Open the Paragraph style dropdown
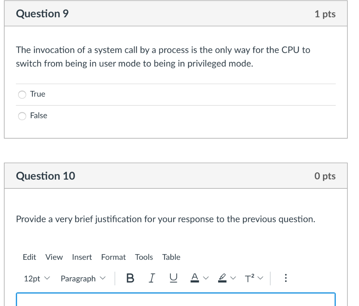359x306 pixels. [x=78, y=278]
